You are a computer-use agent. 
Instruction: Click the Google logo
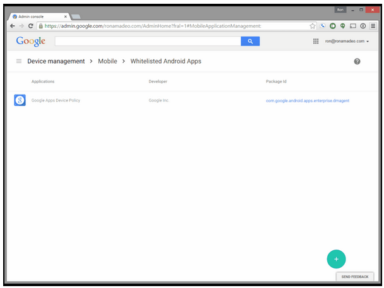pos(30,42)
